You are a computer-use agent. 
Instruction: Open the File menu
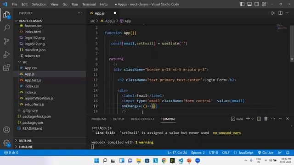pos(14,4)
